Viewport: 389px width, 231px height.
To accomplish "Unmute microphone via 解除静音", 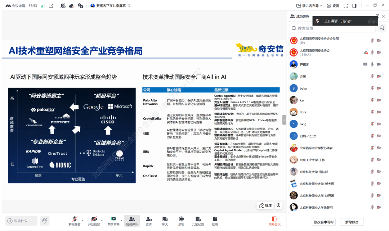I will coord(75,221).
